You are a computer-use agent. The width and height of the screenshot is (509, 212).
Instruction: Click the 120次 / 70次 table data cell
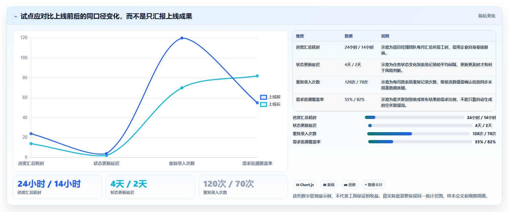point(356,82)
